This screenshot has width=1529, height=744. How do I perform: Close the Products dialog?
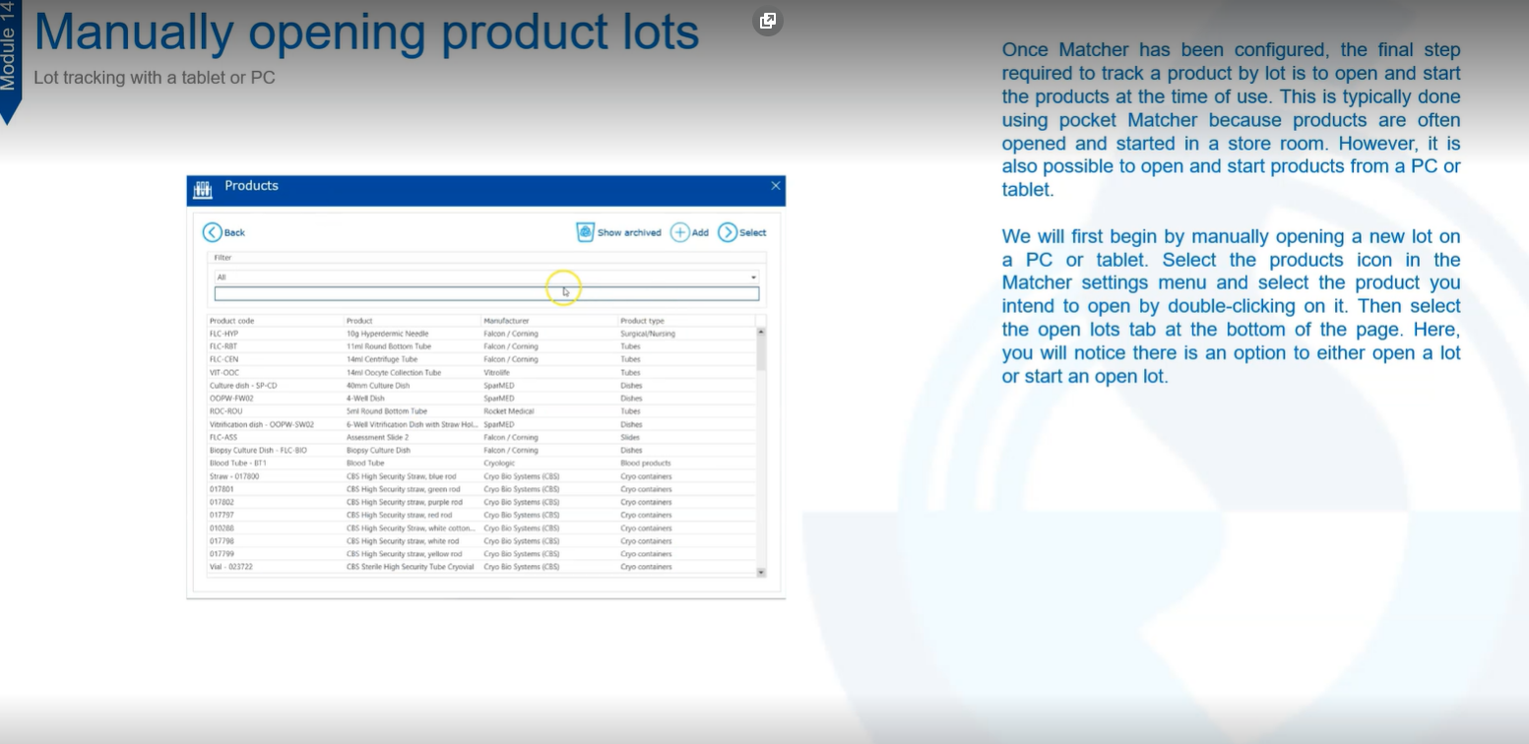click(x=776, y=186)
